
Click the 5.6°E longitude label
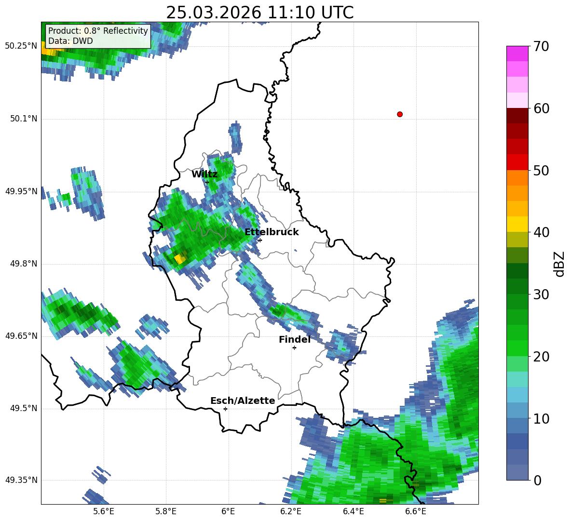click(x=103, y=511)
